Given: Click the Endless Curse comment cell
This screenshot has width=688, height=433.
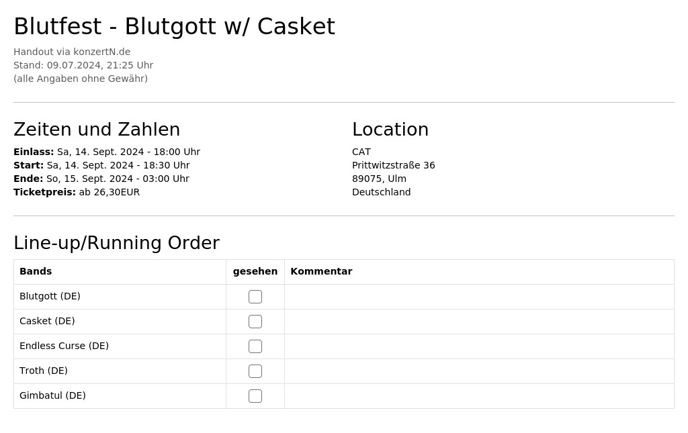Looking at the screenshot, I should [479, 346].
